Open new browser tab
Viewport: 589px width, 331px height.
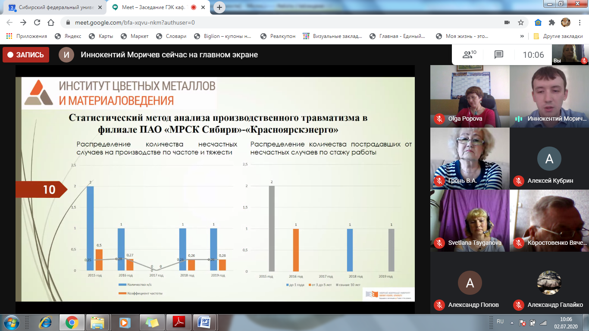click(x=219, y=7)
